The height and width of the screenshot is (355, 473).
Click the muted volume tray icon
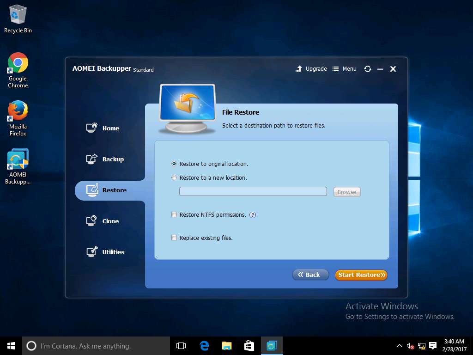click(x=410, y=346)
